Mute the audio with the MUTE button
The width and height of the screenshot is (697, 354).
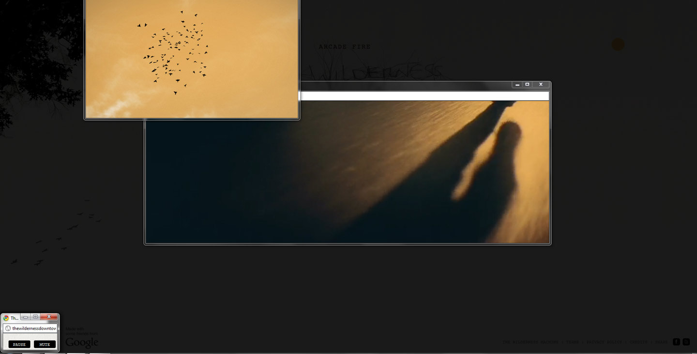tap(45, 344)
